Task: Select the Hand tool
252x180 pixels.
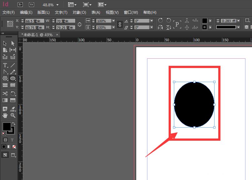Action: 5,115
